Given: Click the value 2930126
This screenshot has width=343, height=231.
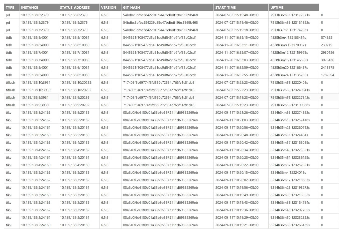Looking at the screenshot, I should 327,52.
